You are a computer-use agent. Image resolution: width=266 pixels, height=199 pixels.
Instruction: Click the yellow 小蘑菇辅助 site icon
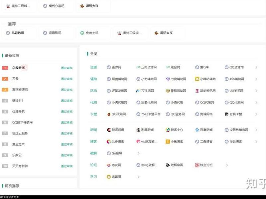pos(197,79)
